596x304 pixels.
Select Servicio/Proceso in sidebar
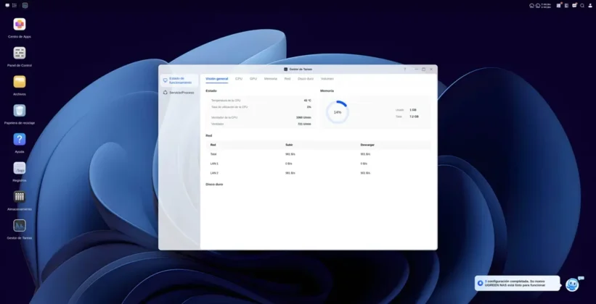point(179,93)
